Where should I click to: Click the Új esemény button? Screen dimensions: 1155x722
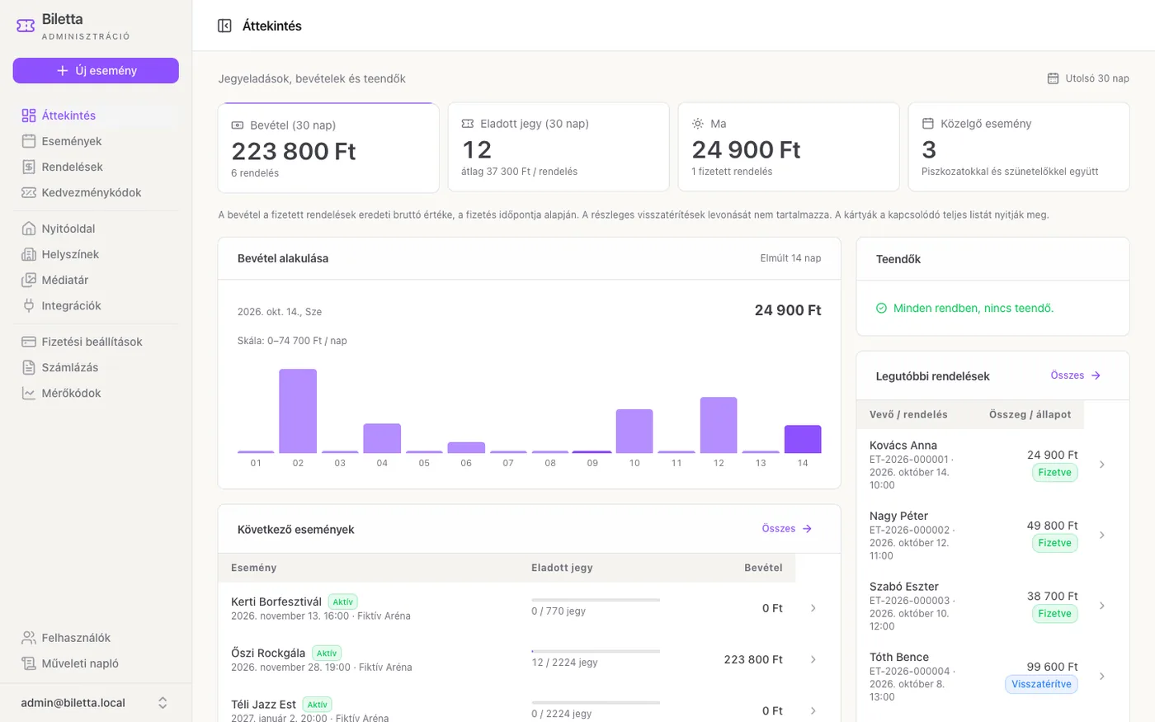[96, 70]
